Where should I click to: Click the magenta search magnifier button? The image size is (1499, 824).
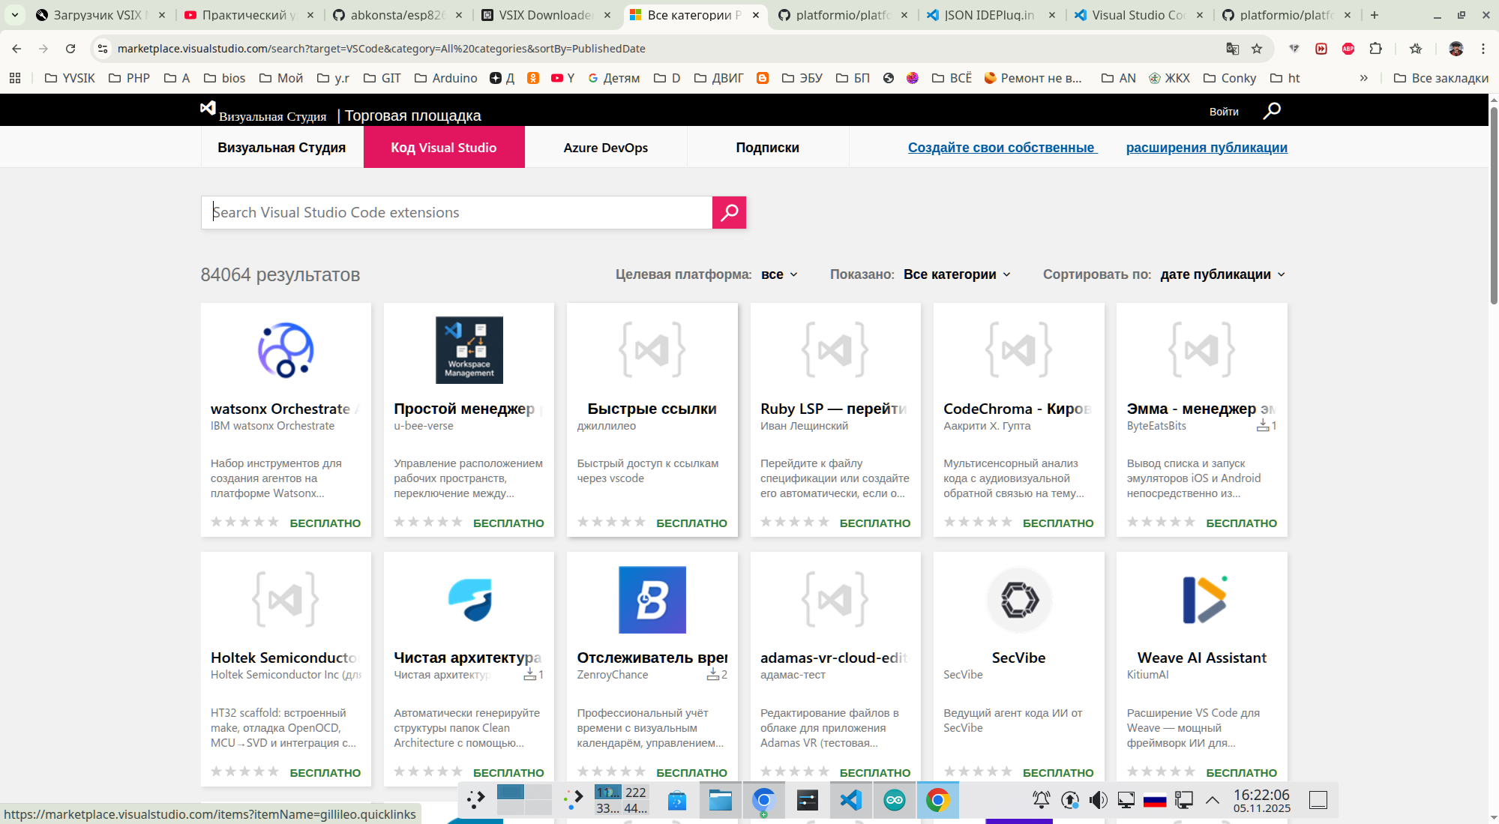(x=729, y=212)
